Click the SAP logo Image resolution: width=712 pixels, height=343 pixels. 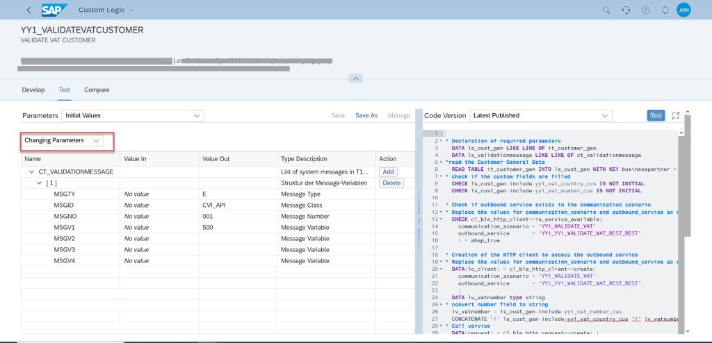[x=54, y=10]
